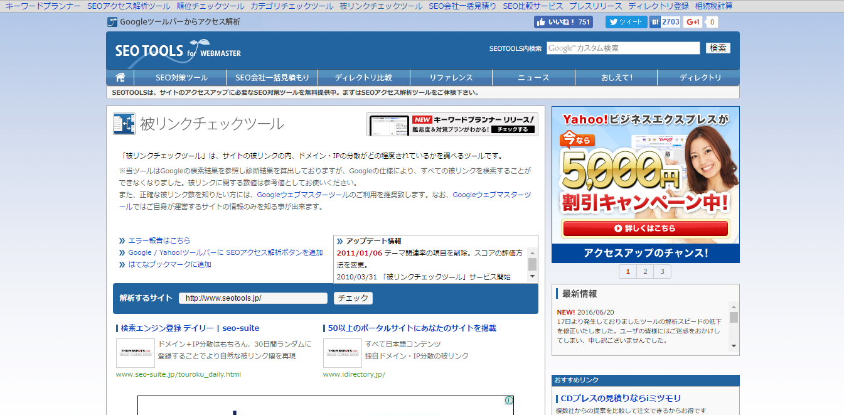
Task: Open the SEO対策ツール navigation menu
Action: [x=181, y=78]
